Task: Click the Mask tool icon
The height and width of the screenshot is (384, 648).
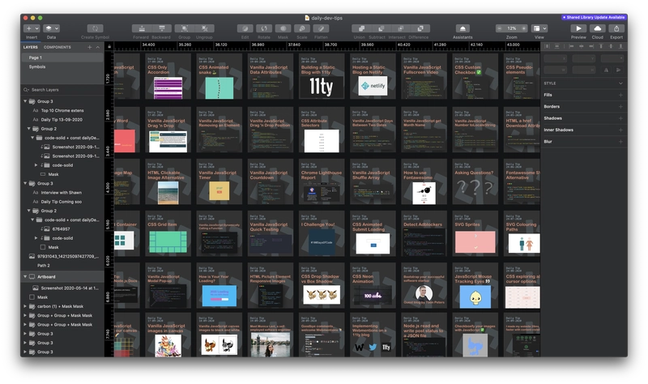Action: pyautogui.click(x=283, y=28)
